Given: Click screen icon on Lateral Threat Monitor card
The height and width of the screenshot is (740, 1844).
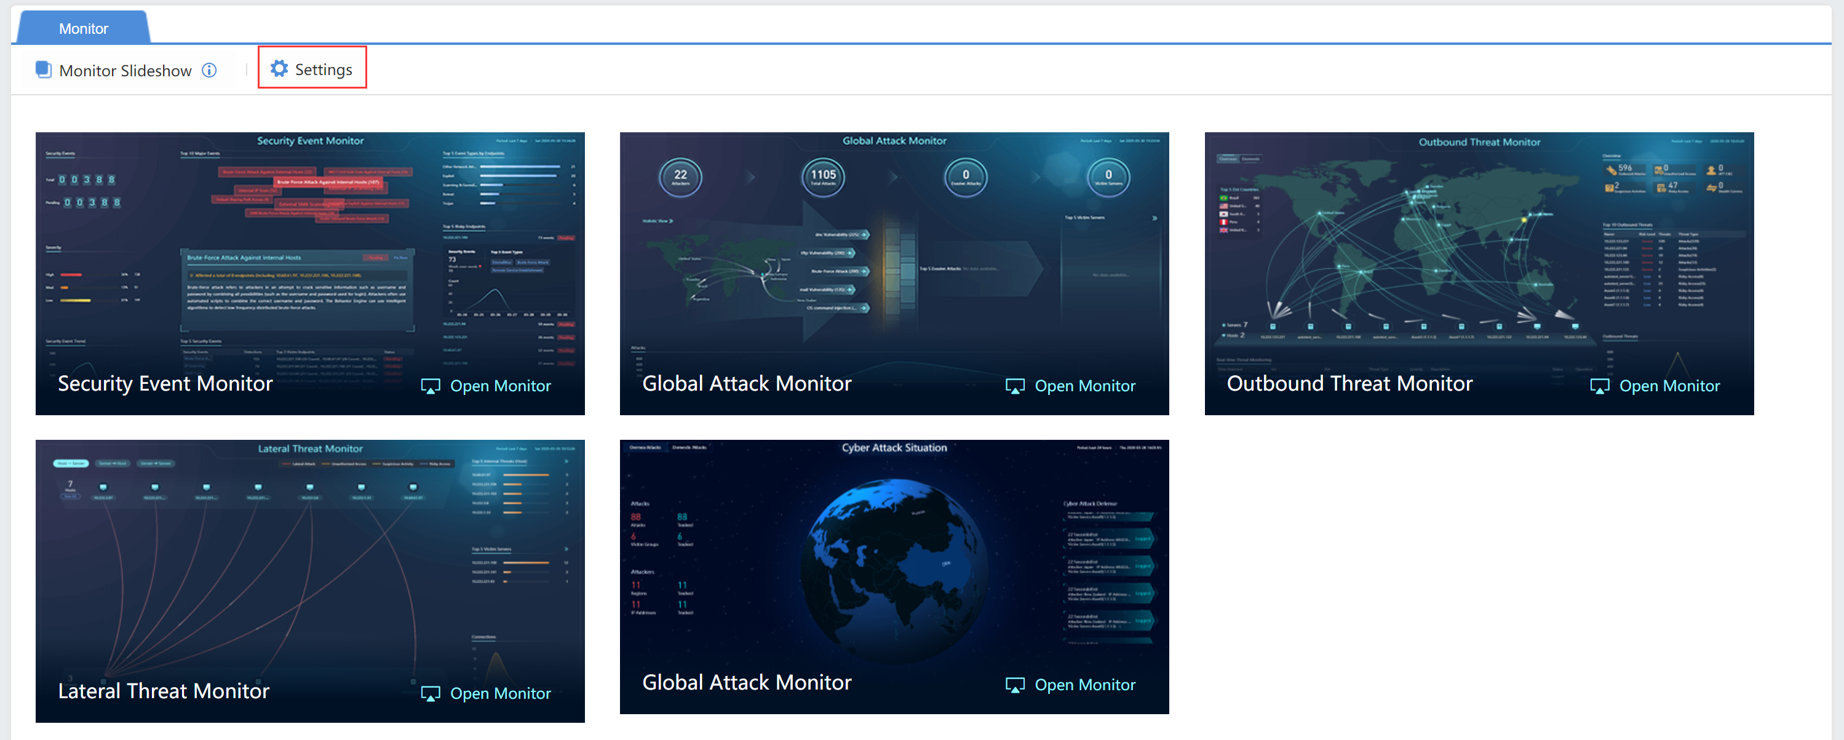Looking at the screenshot, I should (x=430, y=693).
